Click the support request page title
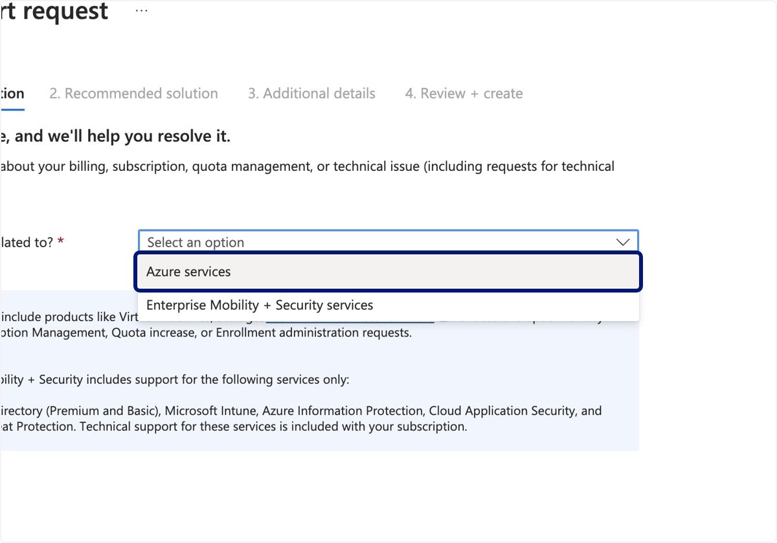The width and height of the screenshot is (777, 543). [54, 11]
